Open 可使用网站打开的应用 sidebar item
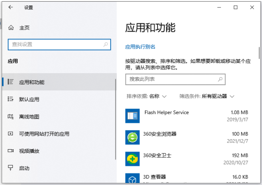Screen dimensions: 262x185 [x=44, y=134]
